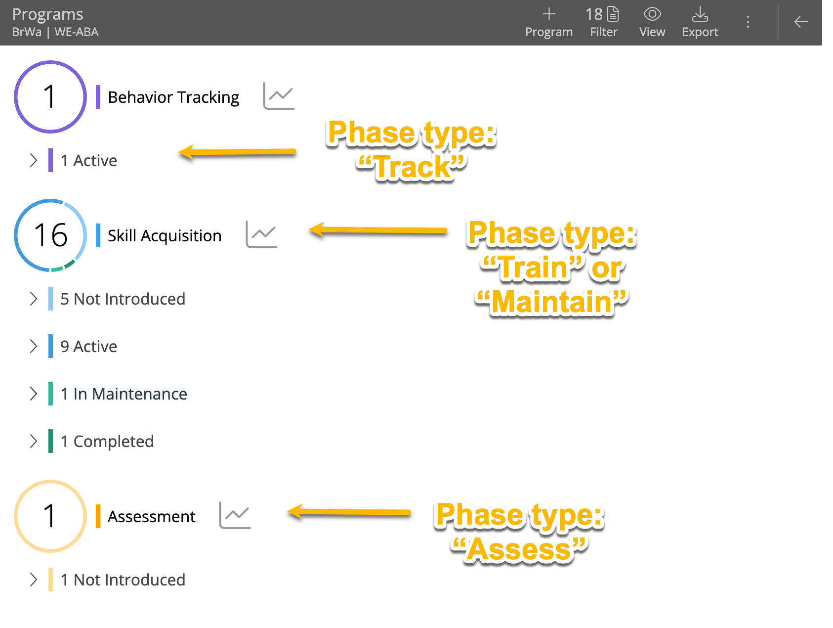The height and width of the screenshot is (628, 833).
Task: Expand the 9 Active chevron
Action: [34, 346]
